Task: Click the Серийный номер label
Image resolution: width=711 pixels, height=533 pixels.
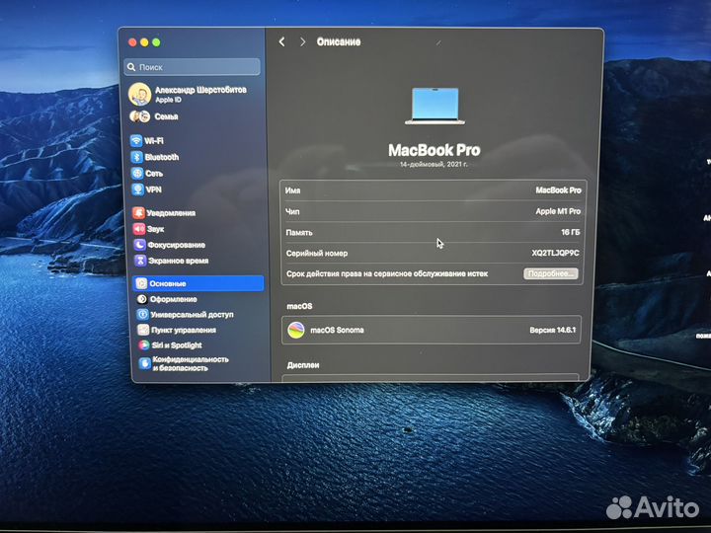Action: [317, 254]
